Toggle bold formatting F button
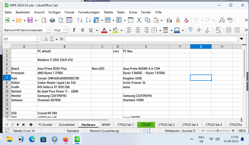249x145 pixels. tap(74, 30)
